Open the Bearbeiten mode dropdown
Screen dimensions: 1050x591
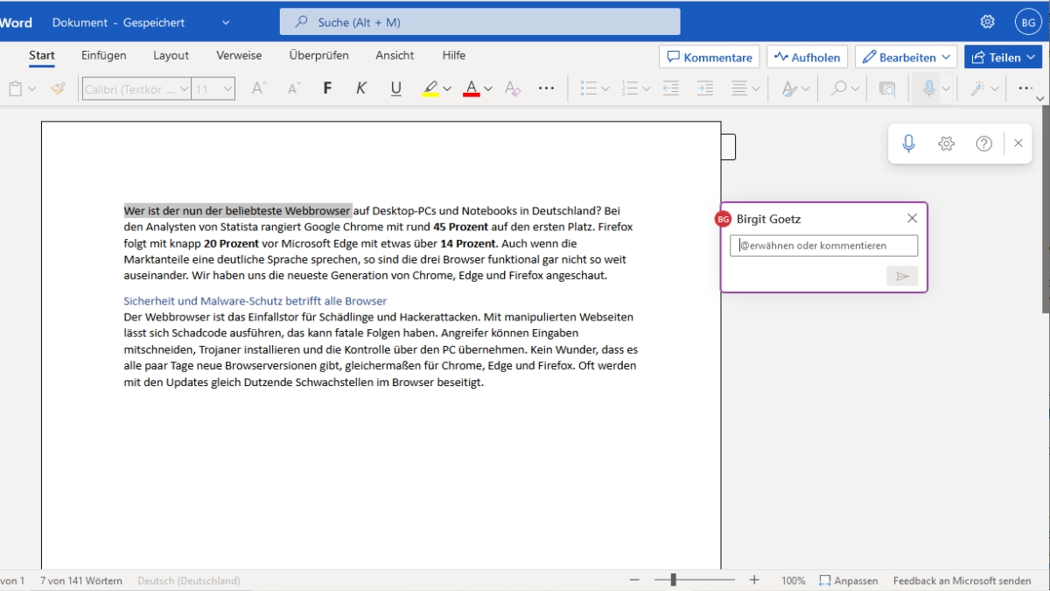[906, 57]
